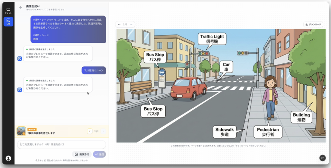331x168 pixels.
Task: Select previous edit target in the orange bar
Action: point(90,131)
